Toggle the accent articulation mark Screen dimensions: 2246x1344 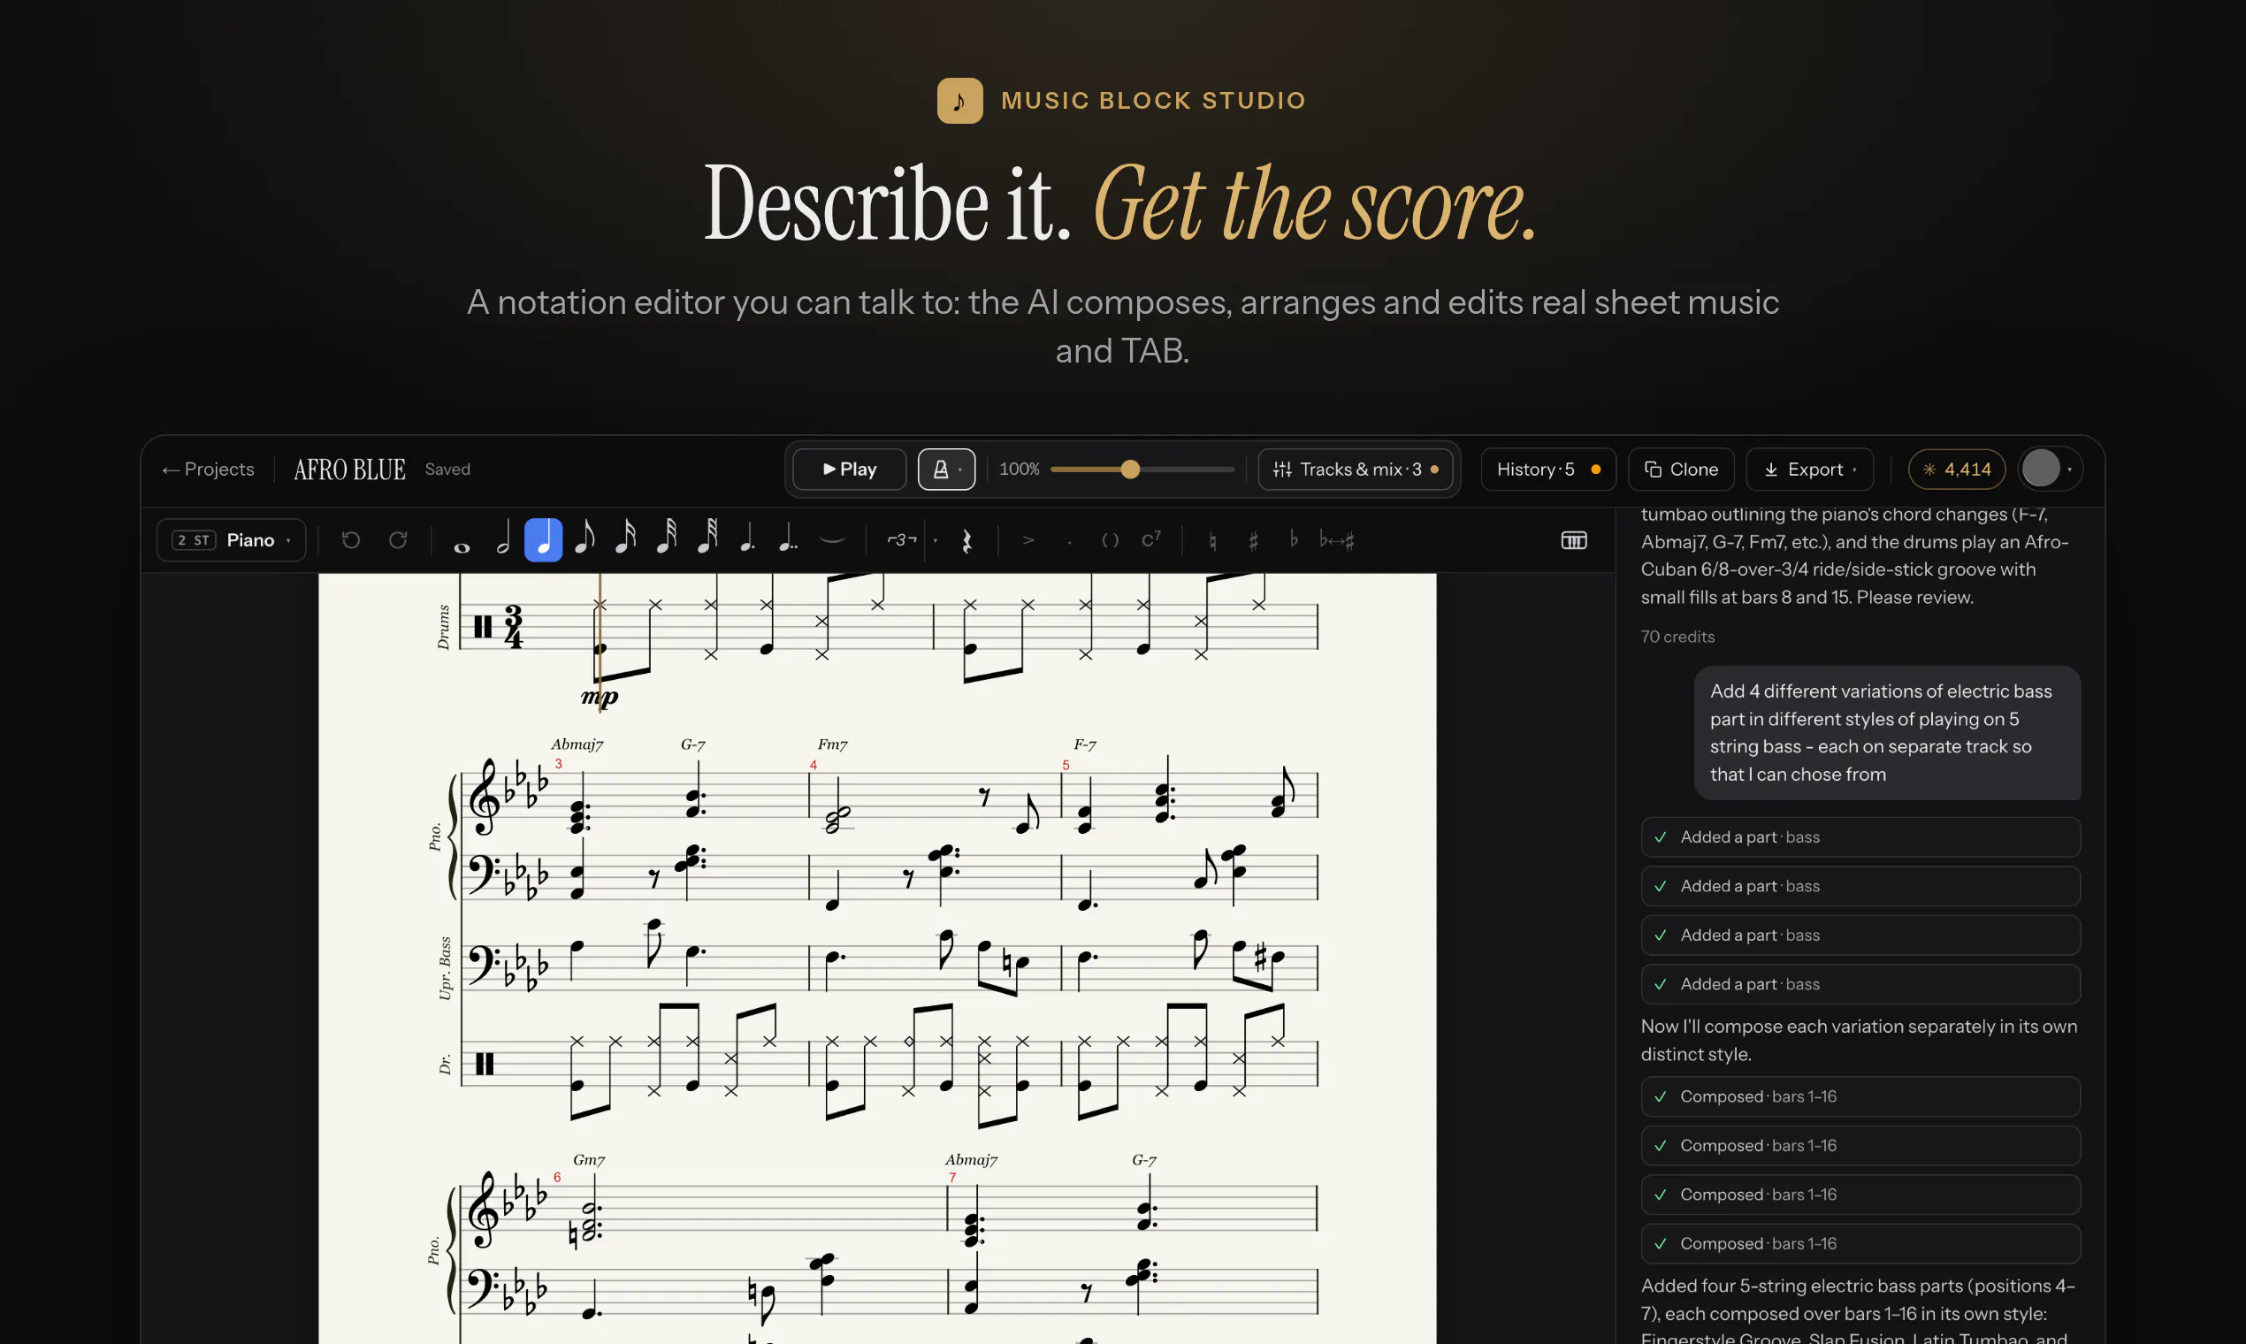[x=1028, y=540]
